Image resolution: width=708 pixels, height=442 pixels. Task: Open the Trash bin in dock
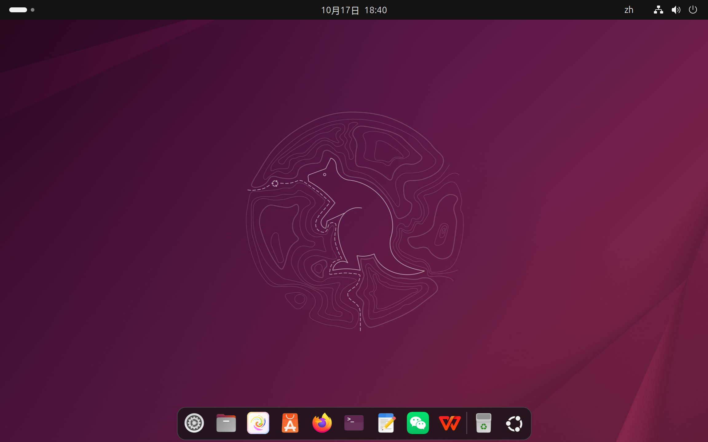[484, 423]
